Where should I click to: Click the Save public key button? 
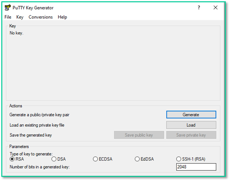coord(139,135)
